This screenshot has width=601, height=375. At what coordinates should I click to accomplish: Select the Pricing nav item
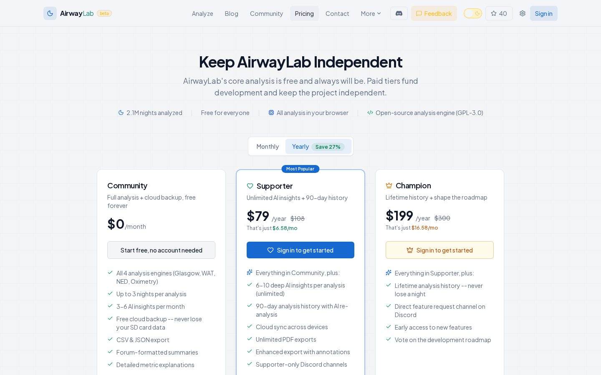point(304,13)
